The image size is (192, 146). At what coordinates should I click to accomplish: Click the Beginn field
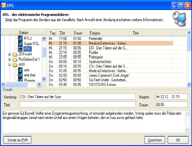pos(171,97)
